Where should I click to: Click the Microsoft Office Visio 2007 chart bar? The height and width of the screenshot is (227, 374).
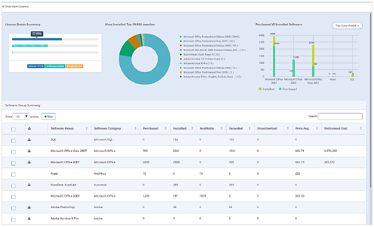click(313, 61)
